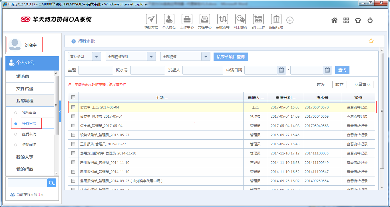Click the 流水号 input field

pyautogui.click(x=147, y=70)
